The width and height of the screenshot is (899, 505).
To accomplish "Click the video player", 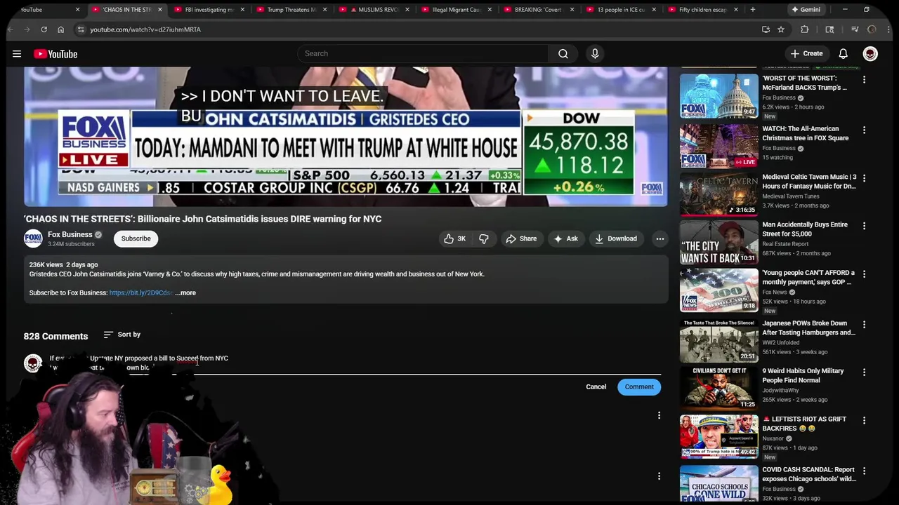I will (346, 137).
